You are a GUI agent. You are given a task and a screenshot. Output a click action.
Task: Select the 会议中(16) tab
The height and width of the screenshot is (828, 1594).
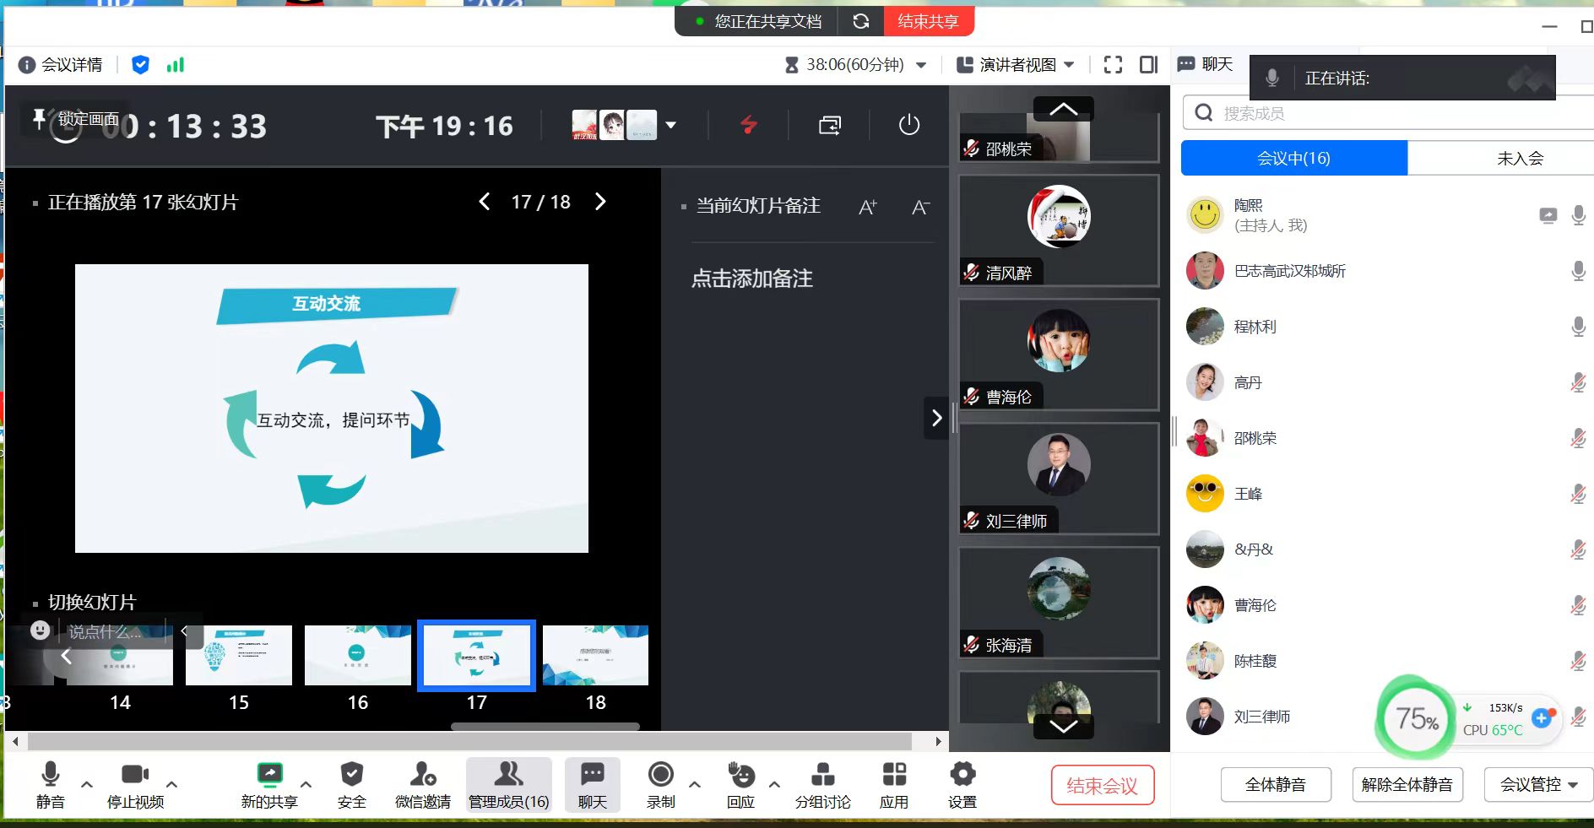(1293, 158)
